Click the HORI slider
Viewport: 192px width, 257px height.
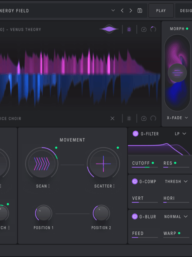coord(176,202)
